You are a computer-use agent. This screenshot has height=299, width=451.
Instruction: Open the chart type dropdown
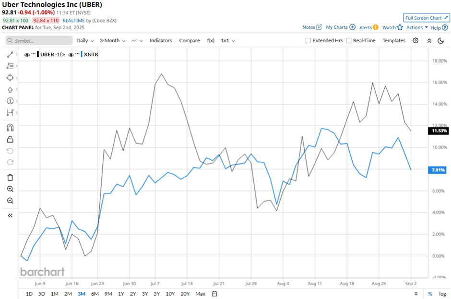coord(137,41)
